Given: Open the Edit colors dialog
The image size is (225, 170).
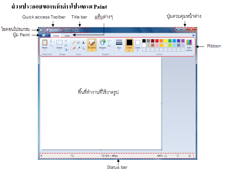Looking at the screenshot, I should 189,45.
